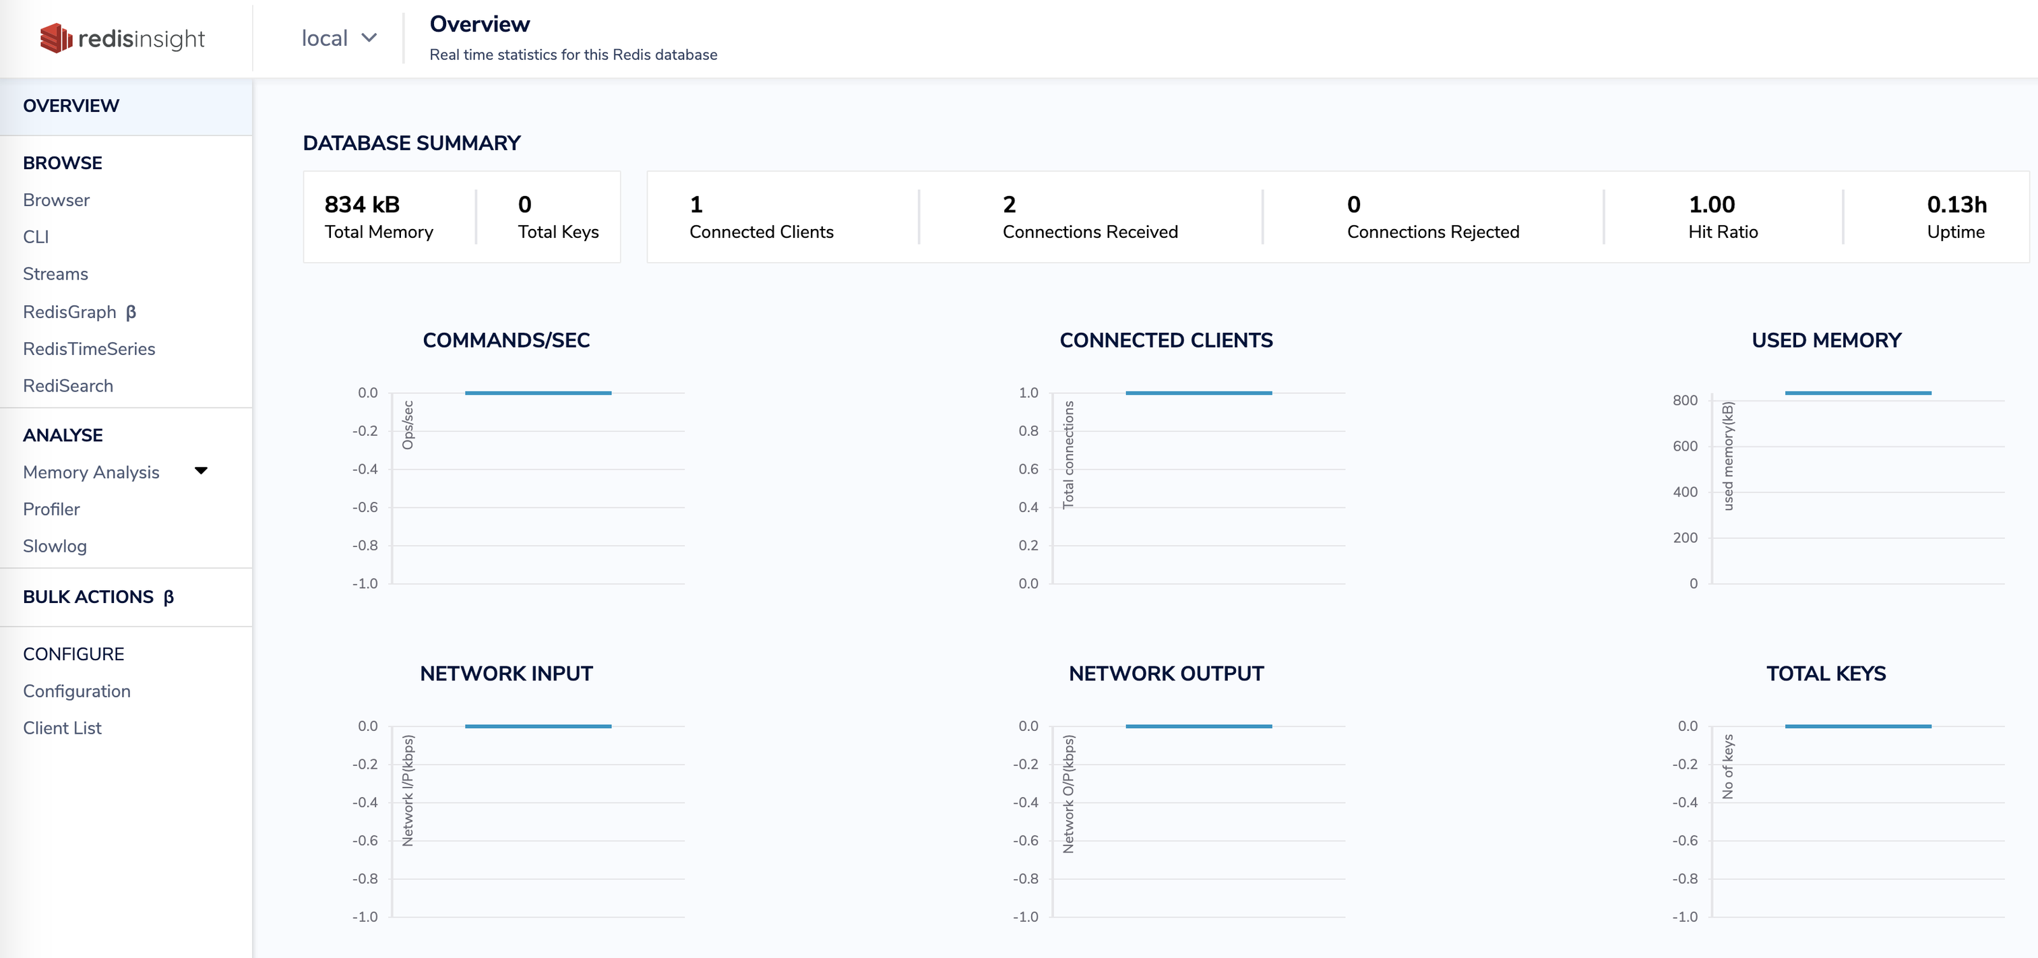Open RedisTimeSeries from sidebar
Image resolution: width=2038 pixels, height=958 pixels.
(x=88, y=349)
